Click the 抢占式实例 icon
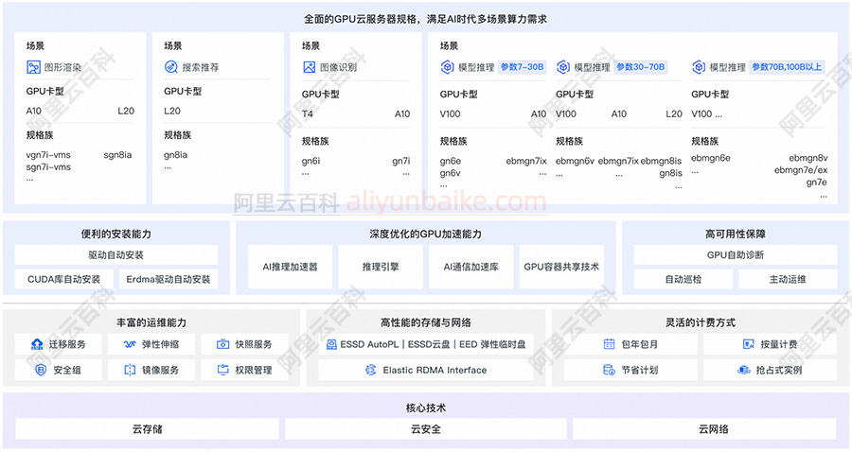 pyautogui.click(x=744, y=370)
